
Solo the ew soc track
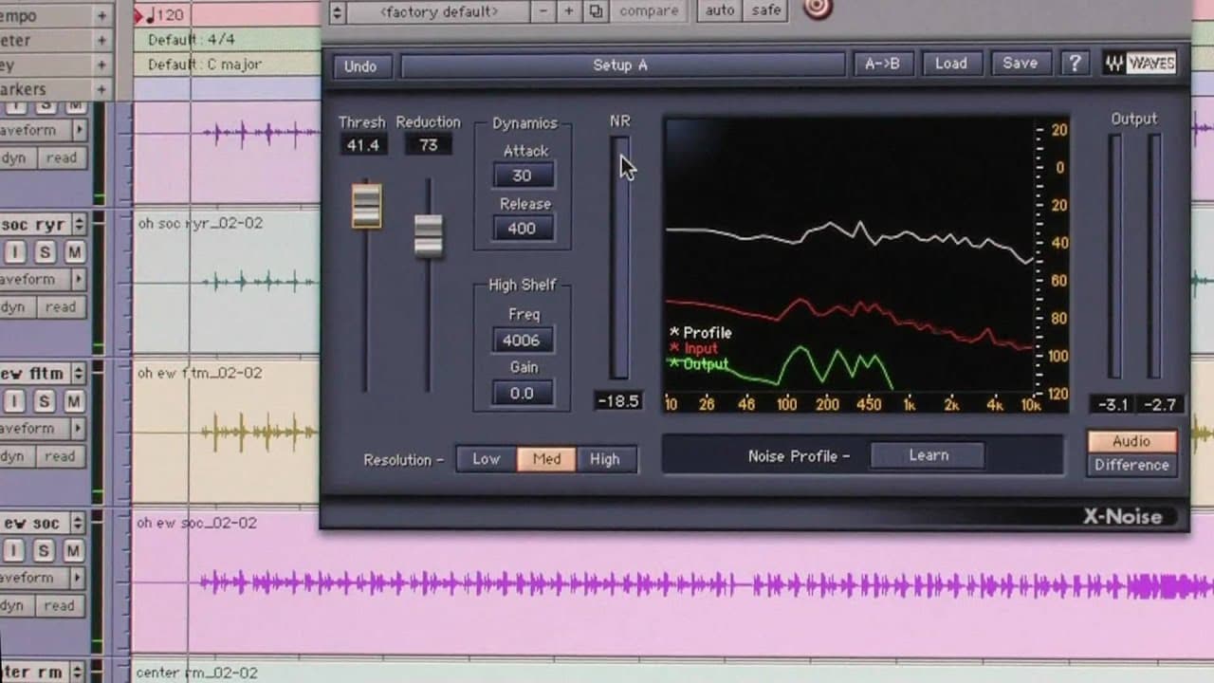[x=45, y=550]
